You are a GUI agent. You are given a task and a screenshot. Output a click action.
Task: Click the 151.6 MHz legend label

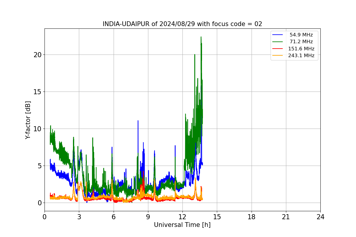(301, 49)
